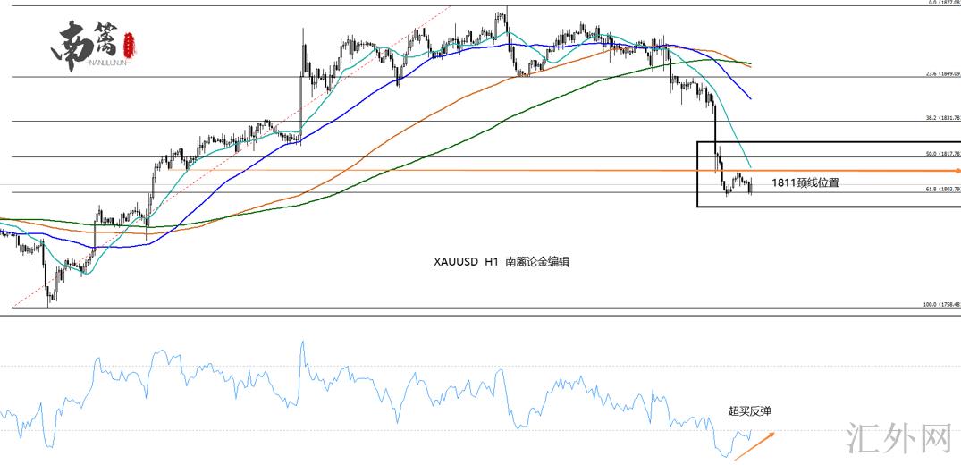Click the Fibonacci label '100.0 (1758.48)'

(942, 305)
